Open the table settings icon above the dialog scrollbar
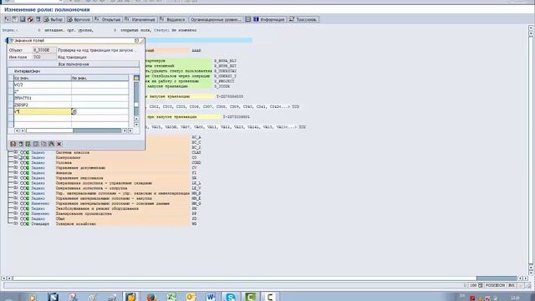The width and height of the screenshot is (535, 301). point(136,78)
